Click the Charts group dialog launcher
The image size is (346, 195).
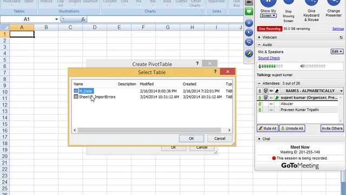[202, 11]
